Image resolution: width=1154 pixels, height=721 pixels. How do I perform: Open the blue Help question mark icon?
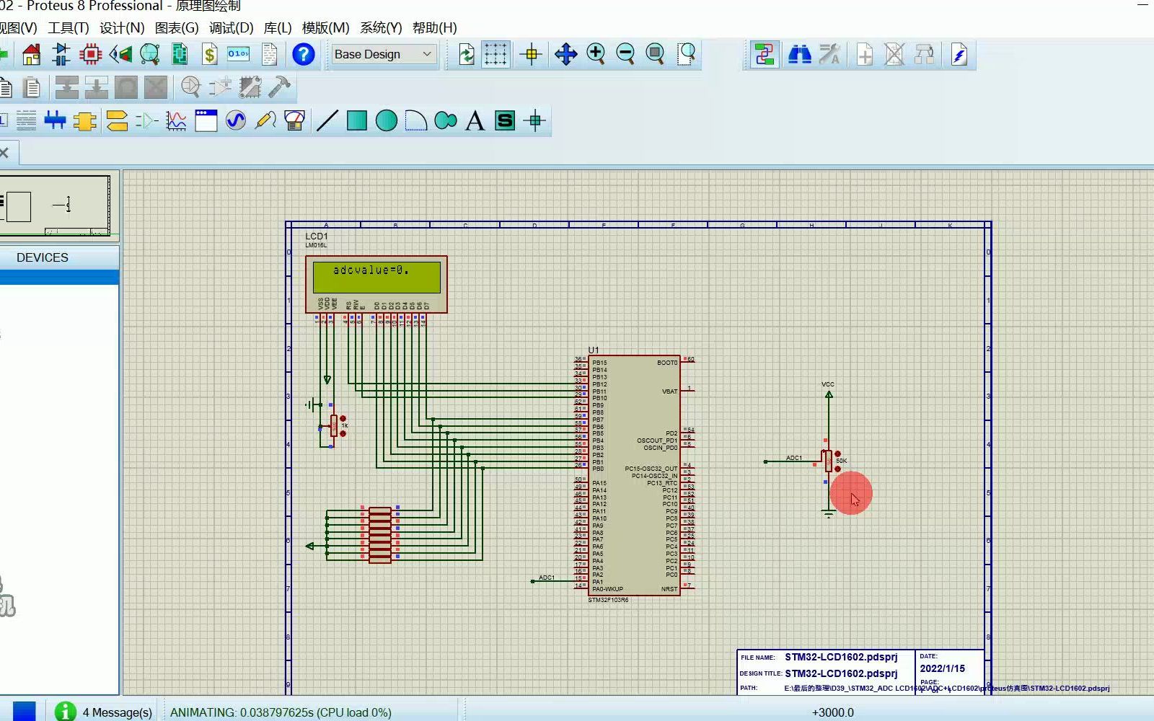303,54
